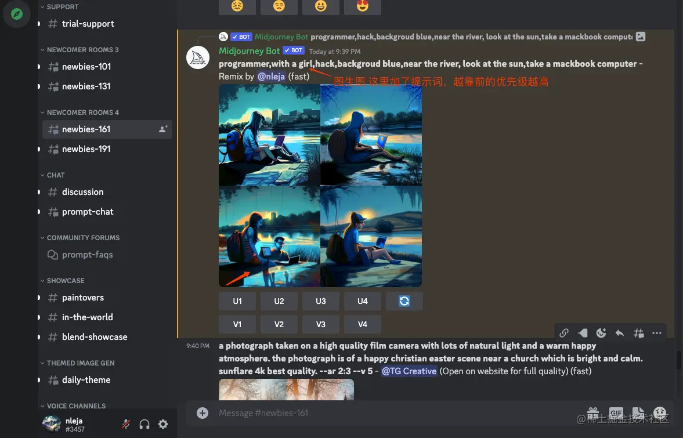Click the chat scrollbar handle
Image resolution: width=683 pixels, height=438 pixels.
[678, 360]
